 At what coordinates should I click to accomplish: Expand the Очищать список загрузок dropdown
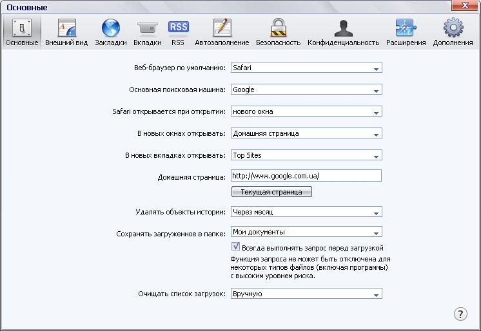[306, 294]
